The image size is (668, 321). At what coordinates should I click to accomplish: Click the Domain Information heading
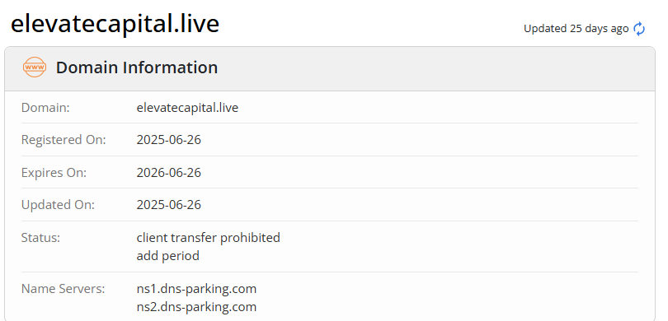click(x=137, y=67)
